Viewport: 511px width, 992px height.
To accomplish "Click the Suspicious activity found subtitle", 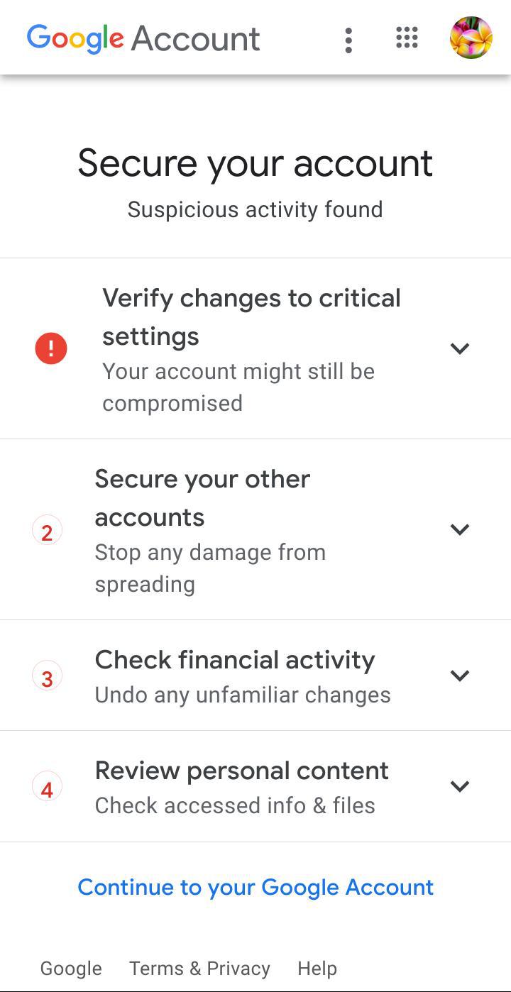I will point(255,209).
